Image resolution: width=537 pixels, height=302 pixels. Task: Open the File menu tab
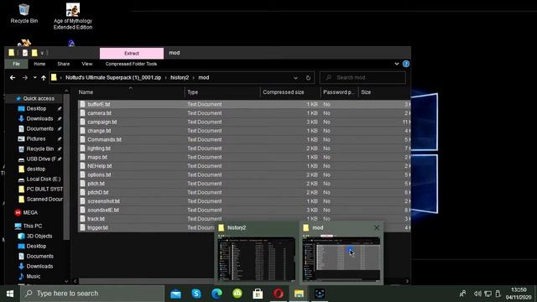pyautogui.click(x=16, y=64)
